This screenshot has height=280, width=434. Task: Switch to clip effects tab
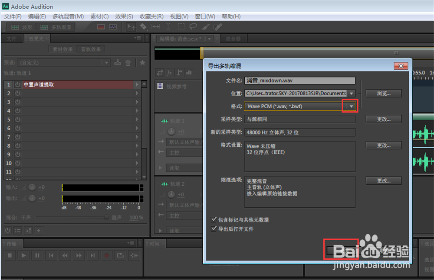pyautogui.click(x=63, y=49)
